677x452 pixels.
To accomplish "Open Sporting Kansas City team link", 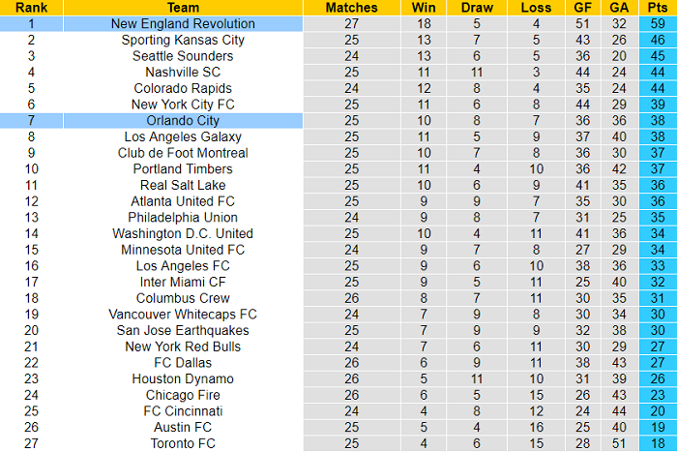I will click(183, 40).
